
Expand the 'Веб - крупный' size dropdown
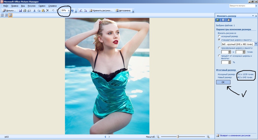(256, 44)
